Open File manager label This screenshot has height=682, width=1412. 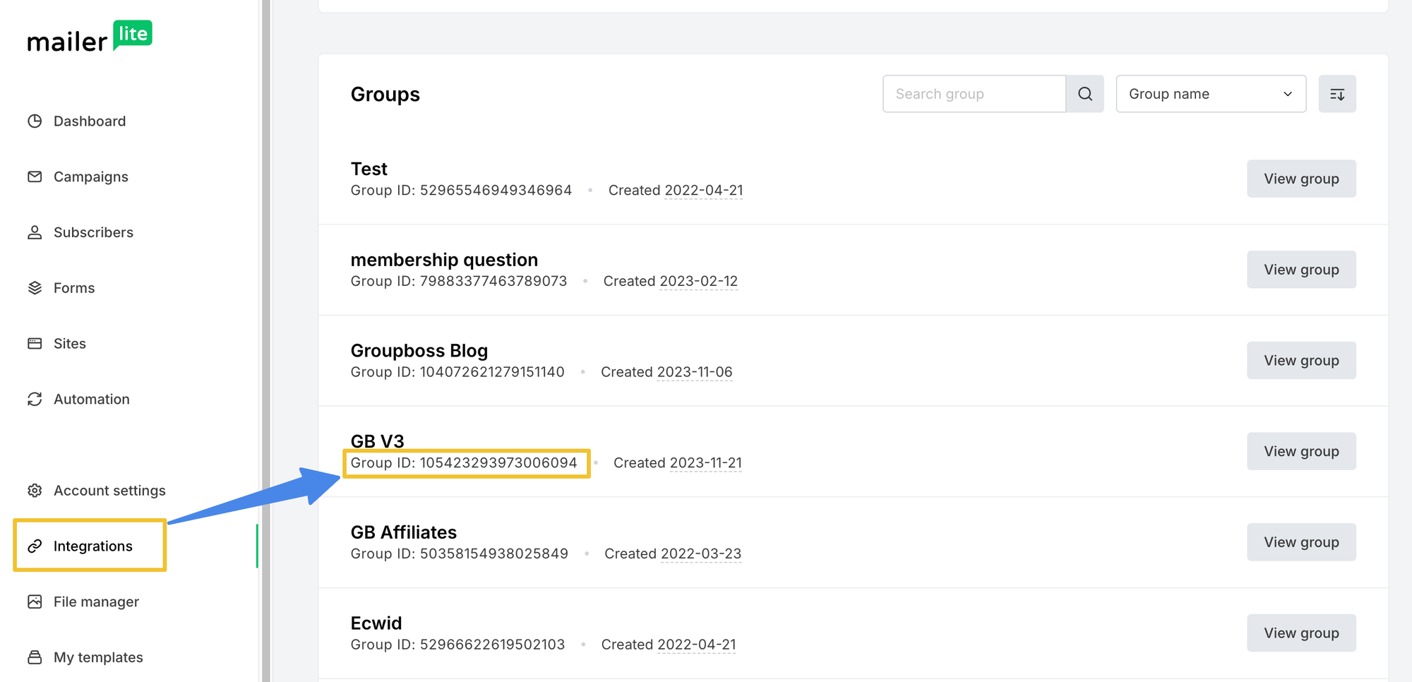96,602
